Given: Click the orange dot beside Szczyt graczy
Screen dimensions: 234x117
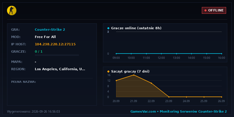Looking at the screenshot, I should [x=108, y=71].
